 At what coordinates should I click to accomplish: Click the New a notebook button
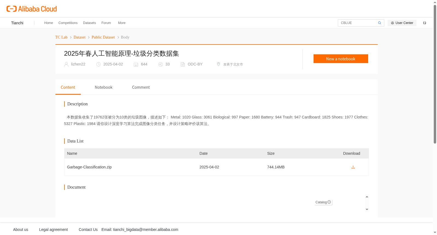coord(341,59)
